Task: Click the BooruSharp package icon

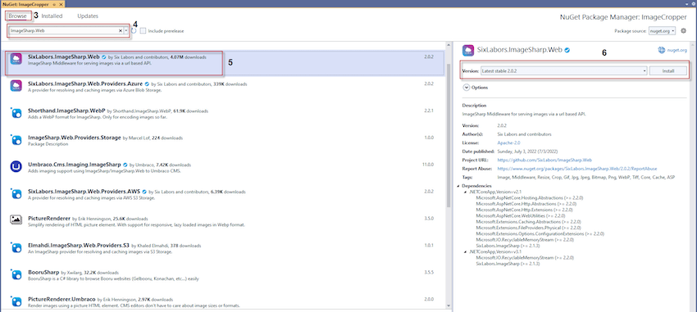Action: (x=16, y=274)
